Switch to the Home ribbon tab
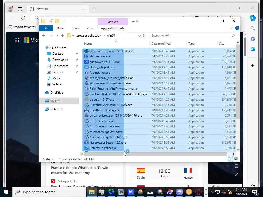263x197 pixels. click(61, 28)
